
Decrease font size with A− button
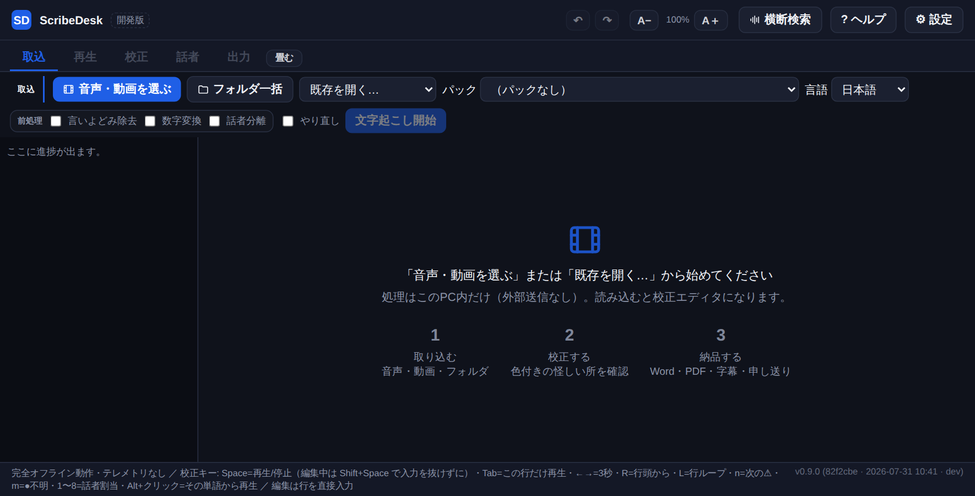[644, 20]
